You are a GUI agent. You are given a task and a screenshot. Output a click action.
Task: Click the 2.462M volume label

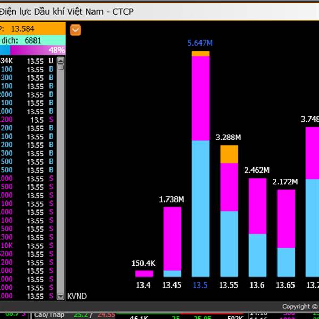[x=257, y=170]
